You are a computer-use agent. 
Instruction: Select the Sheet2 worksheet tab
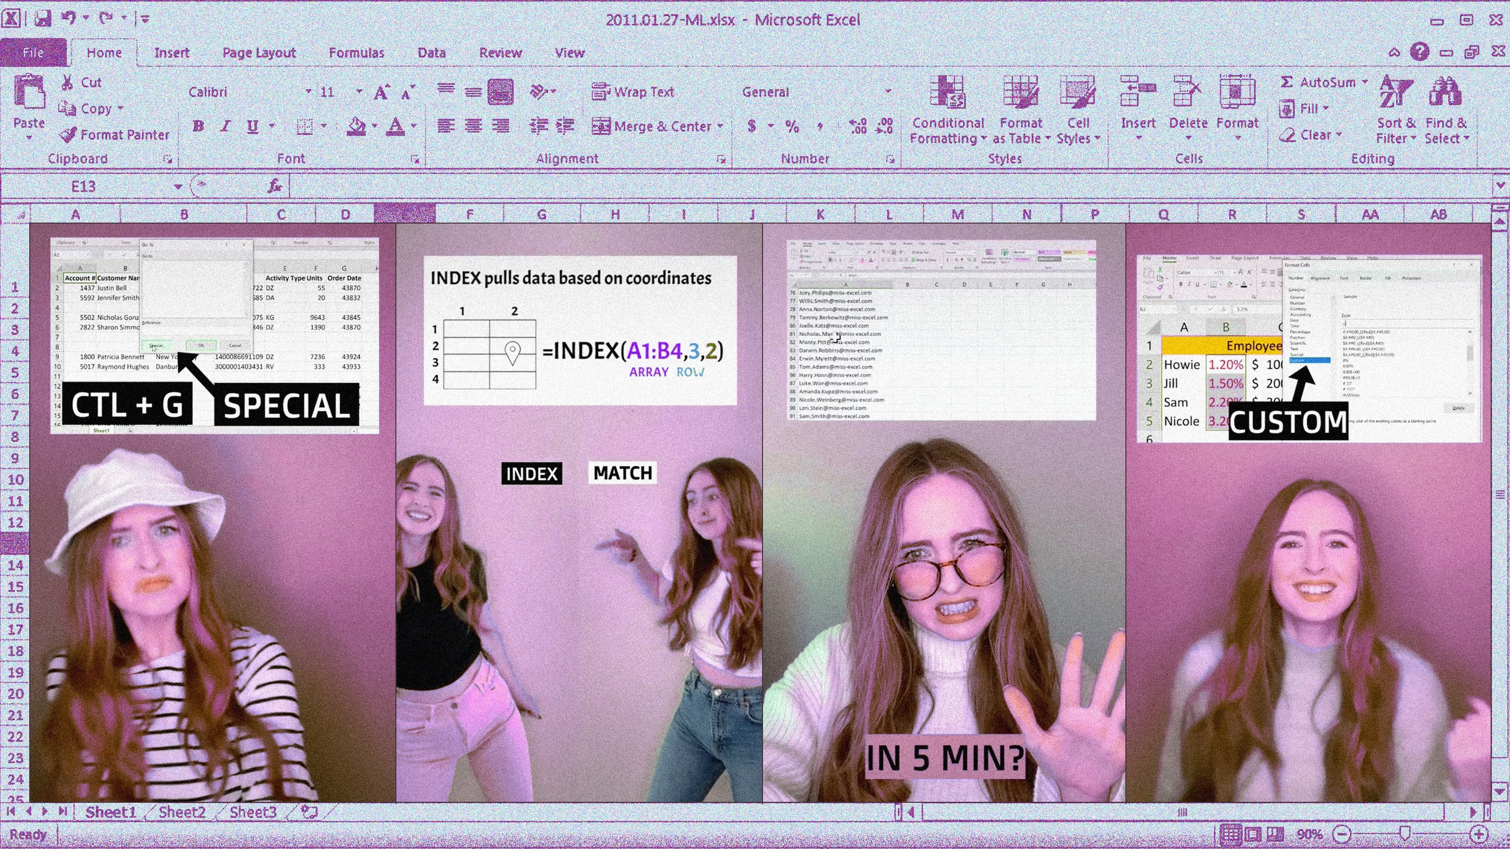(x=182, y=812)
